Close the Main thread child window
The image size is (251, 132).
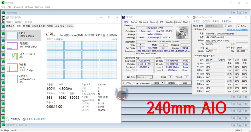[x=246, y=13]
